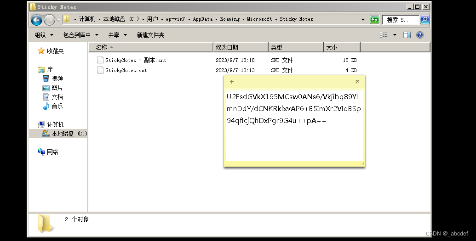Viewport: 476px width, 241px height.
Task: Expand arrow after AppData in breadcrumb
Action: tap(216, 19)
